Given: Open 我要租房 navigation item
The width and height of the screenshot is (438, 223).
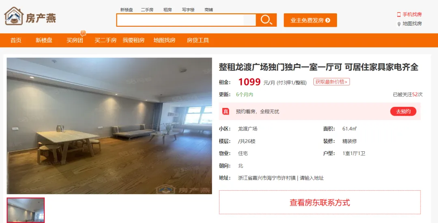Looking at the screenshot, I should coord(133,40).
